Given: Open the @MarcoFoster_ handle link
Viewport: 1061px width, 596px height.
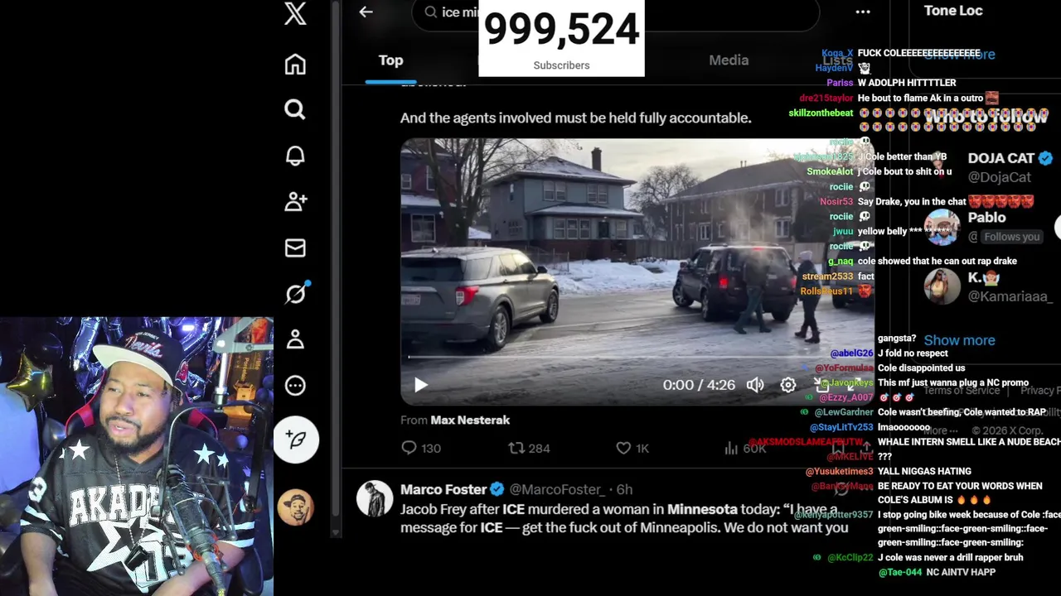Looking at the screenshot, I should click(558, 489).
